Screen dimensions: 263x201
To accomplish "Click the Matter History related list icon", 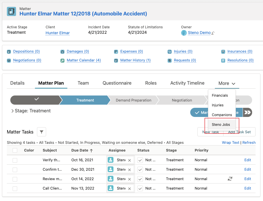I will click(116, 60).
